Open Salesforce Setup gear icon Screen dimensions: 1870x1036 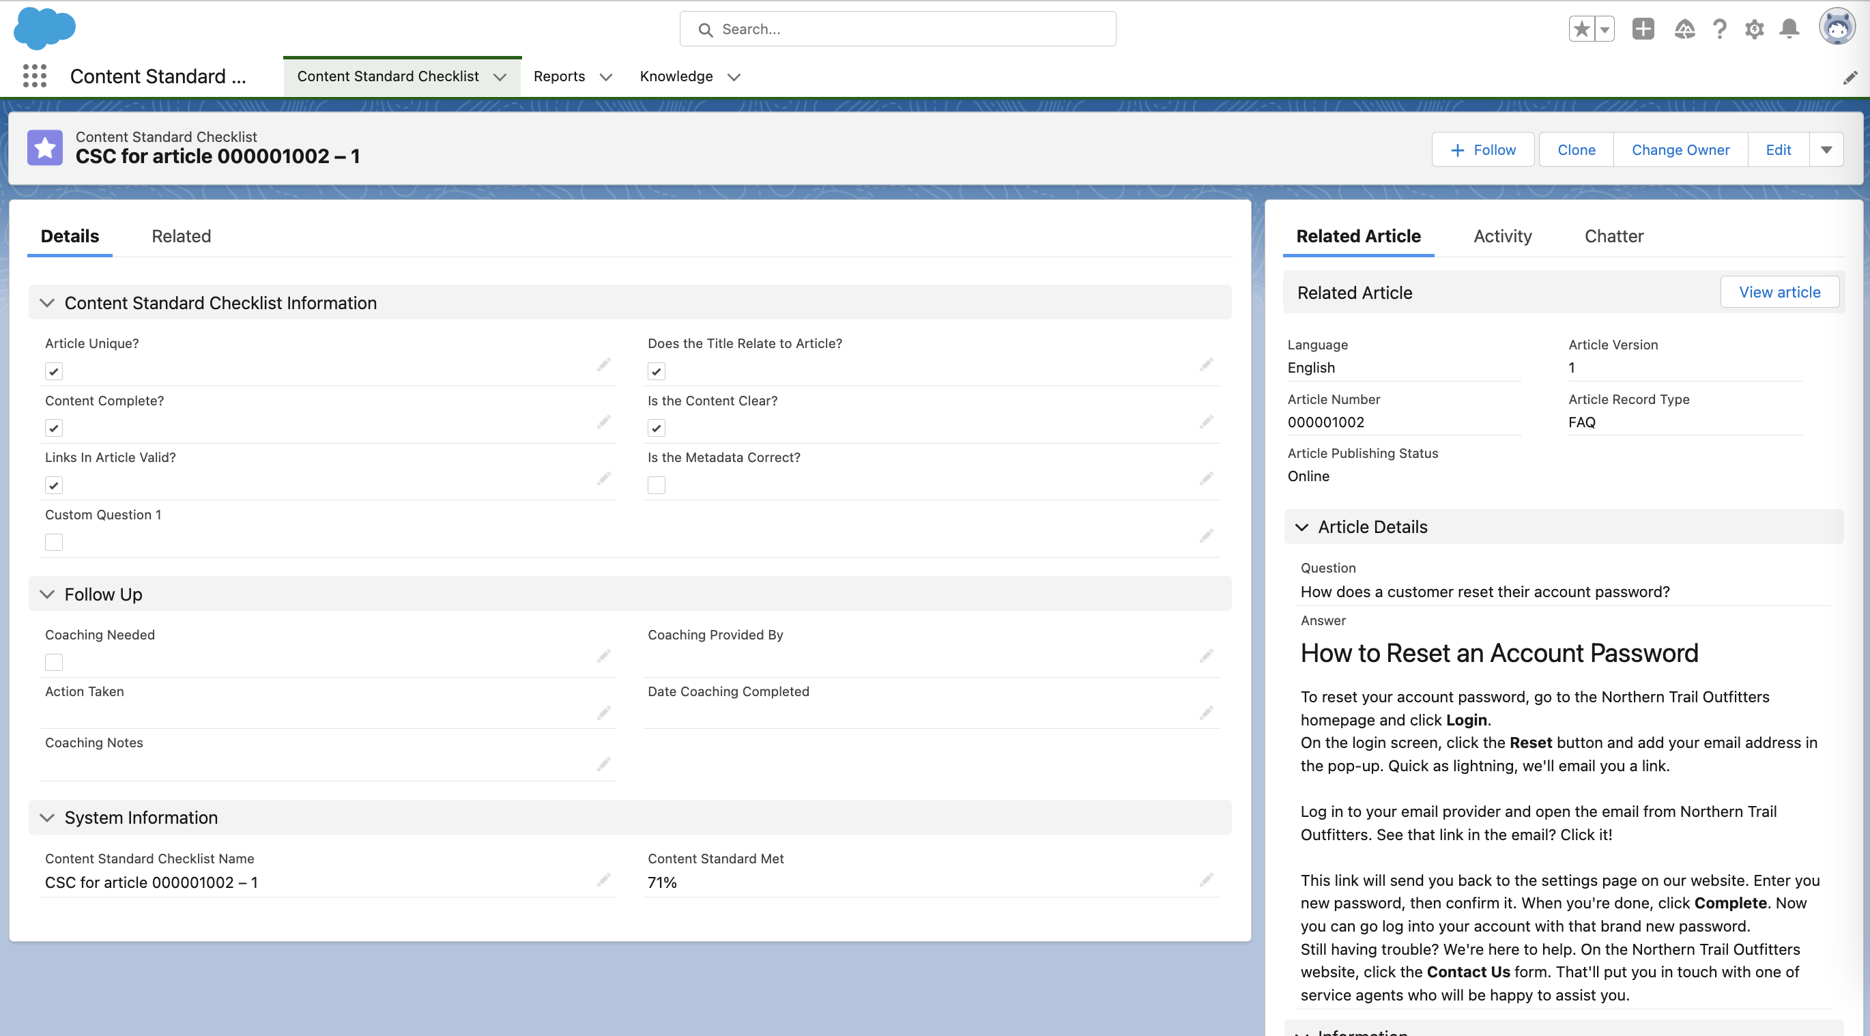click(1755, 29)
